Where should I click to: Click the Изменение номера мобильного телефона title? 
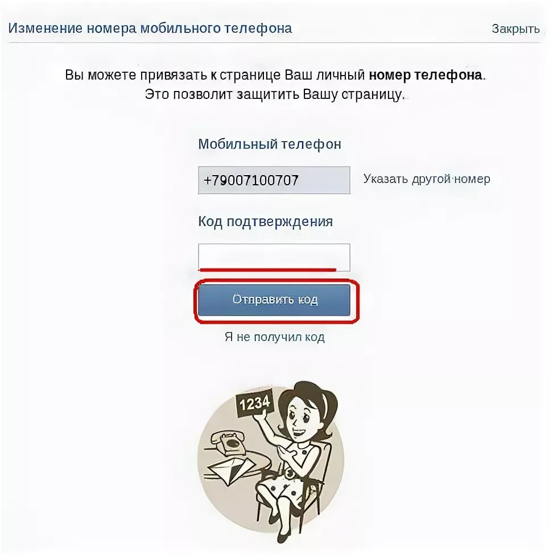click(150, 28)
